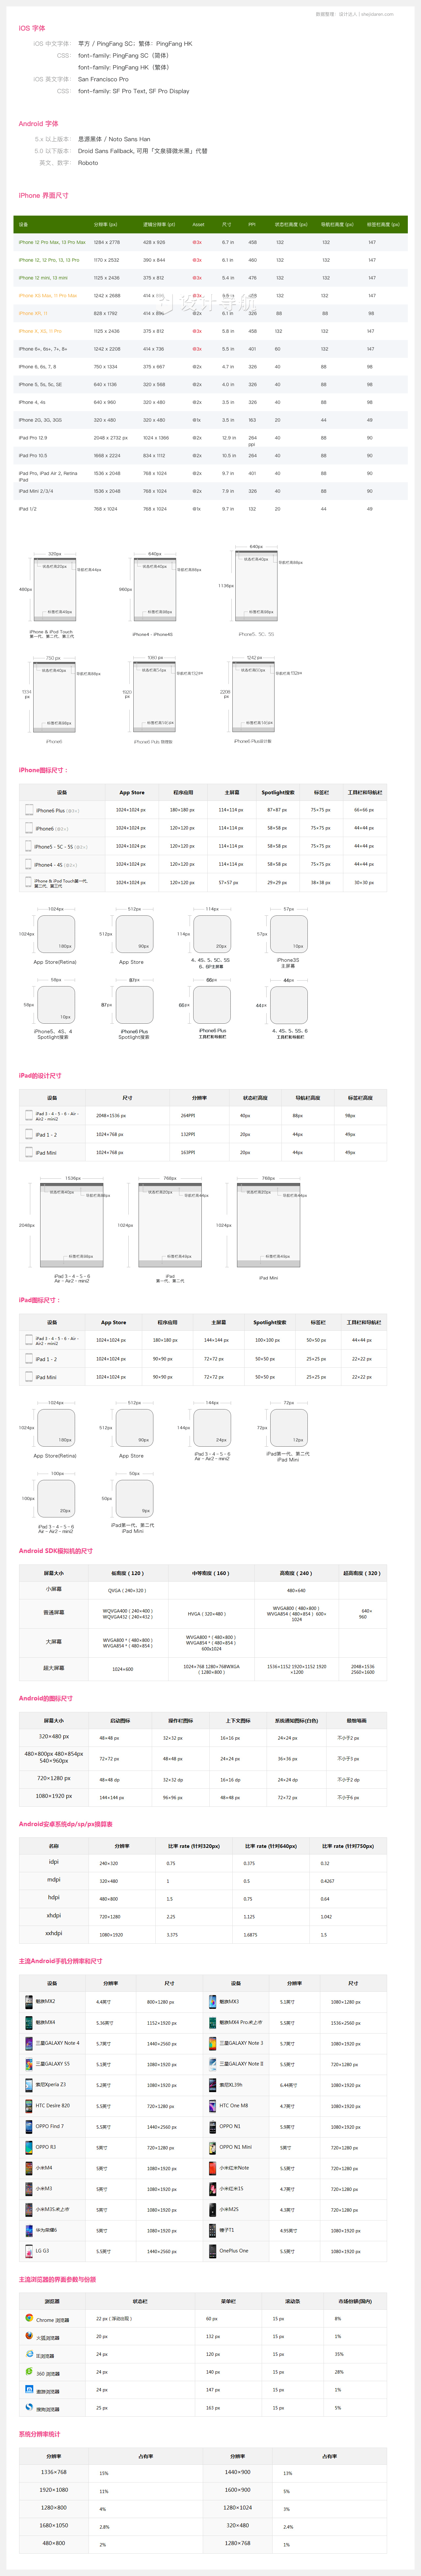Viewport: 421px width, 2576px height.
Task: Click the round blue icon beside 搜狗浏览器
Action: point(29,2407)
